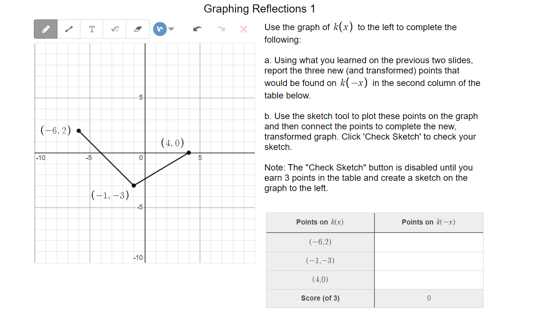Image resolution: width=535 pixels, height=316 pixels.
Task: Select the pencil sketch tool
Action: pos(45,29)
